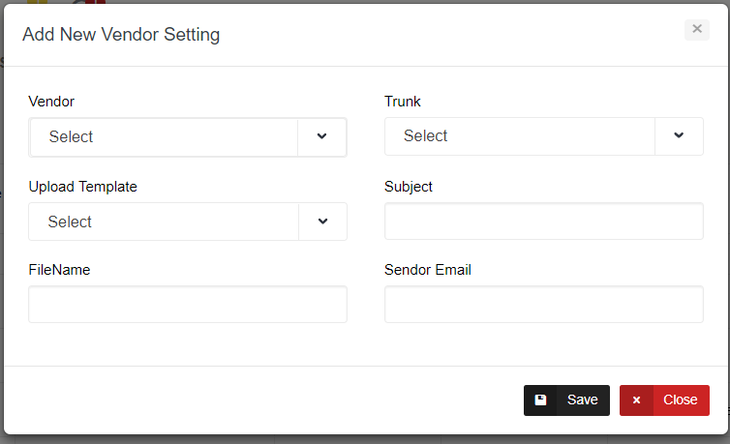Expand the Upload Template dropdown chevron
This screenshot has height=444, width=730.
(322, 222)
